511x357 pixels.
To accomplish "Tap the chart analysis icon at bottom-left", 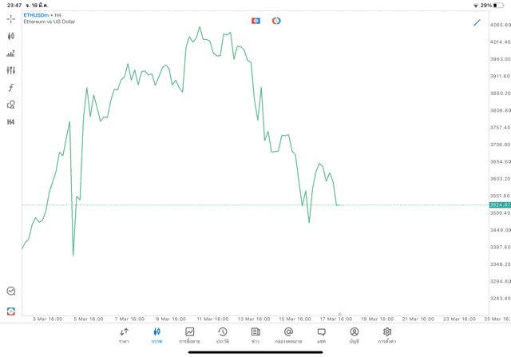I will 10,292.
